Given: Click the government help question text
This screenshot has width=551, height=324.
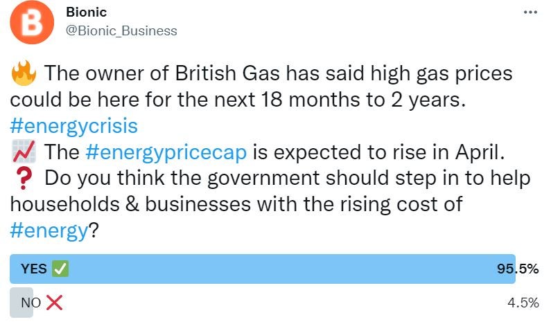Looking at the screenshot, I should pyautogui.click(x=270, y=204).
